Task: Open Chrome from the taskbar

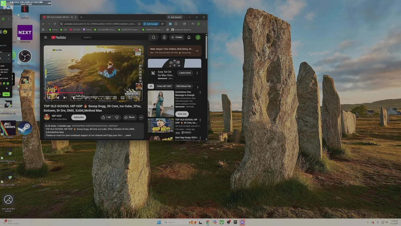Action: (208, 222)
